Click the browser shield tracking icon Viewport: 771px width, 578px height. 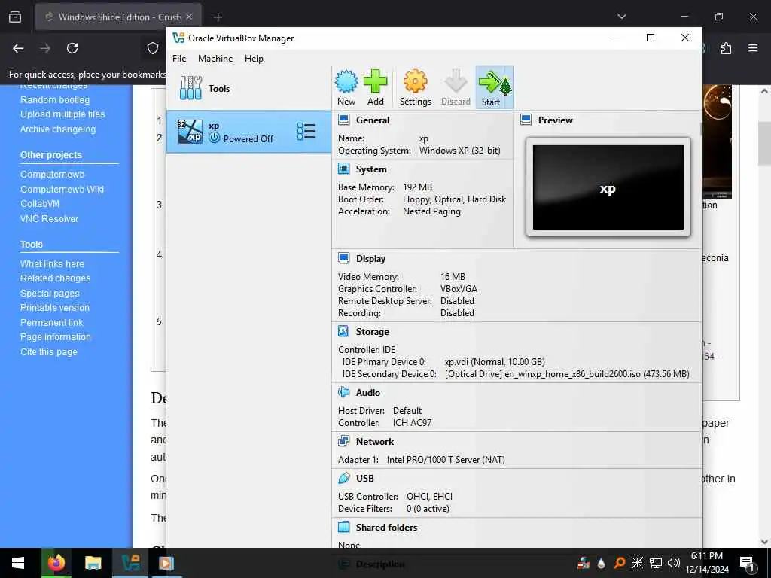(153, 48)
